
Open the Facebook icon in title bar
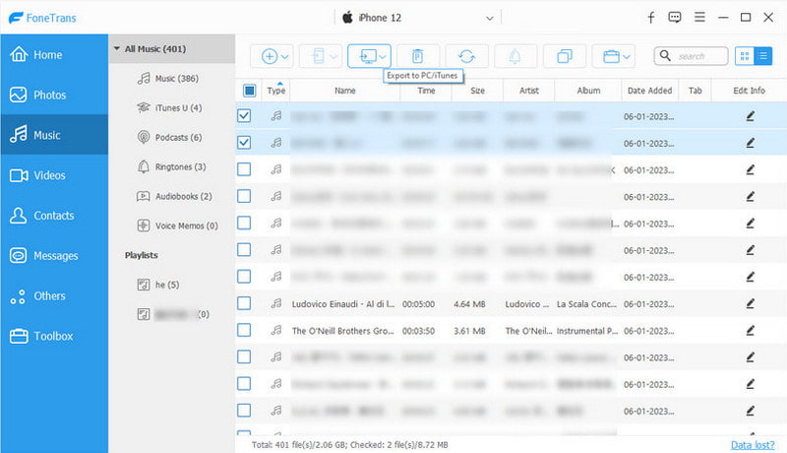click(x=650, y=18)
